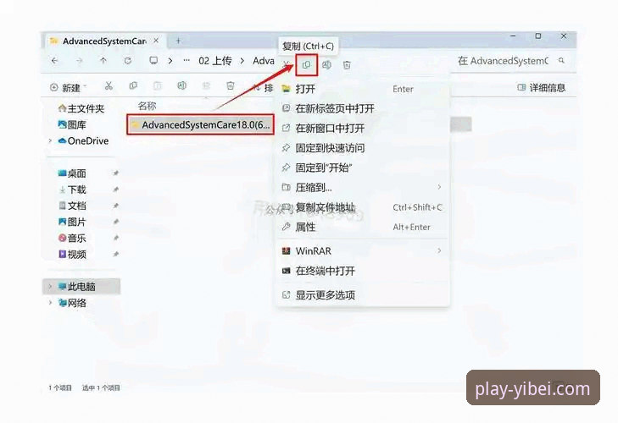This screenshot has height=423, width=618.
Task: Click the search magnifier icon
Action: tap(561, 61)
